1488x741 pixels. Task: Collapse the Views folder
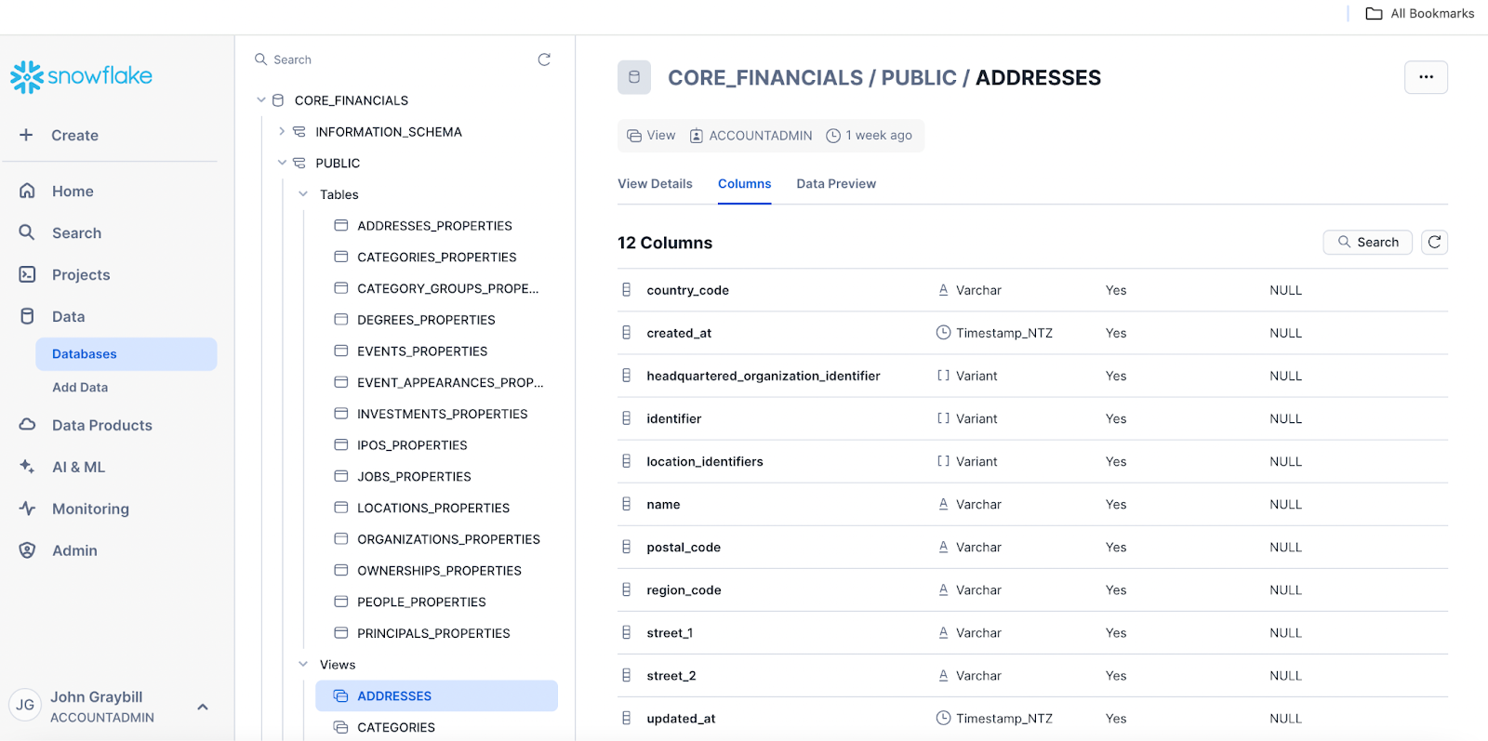coord(303,665)
